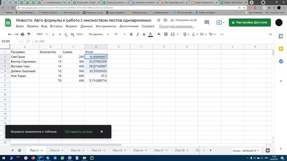The height and width of the screenshot is (161, 287).
Task: Format selection as percent
Action: coord(60,34)
